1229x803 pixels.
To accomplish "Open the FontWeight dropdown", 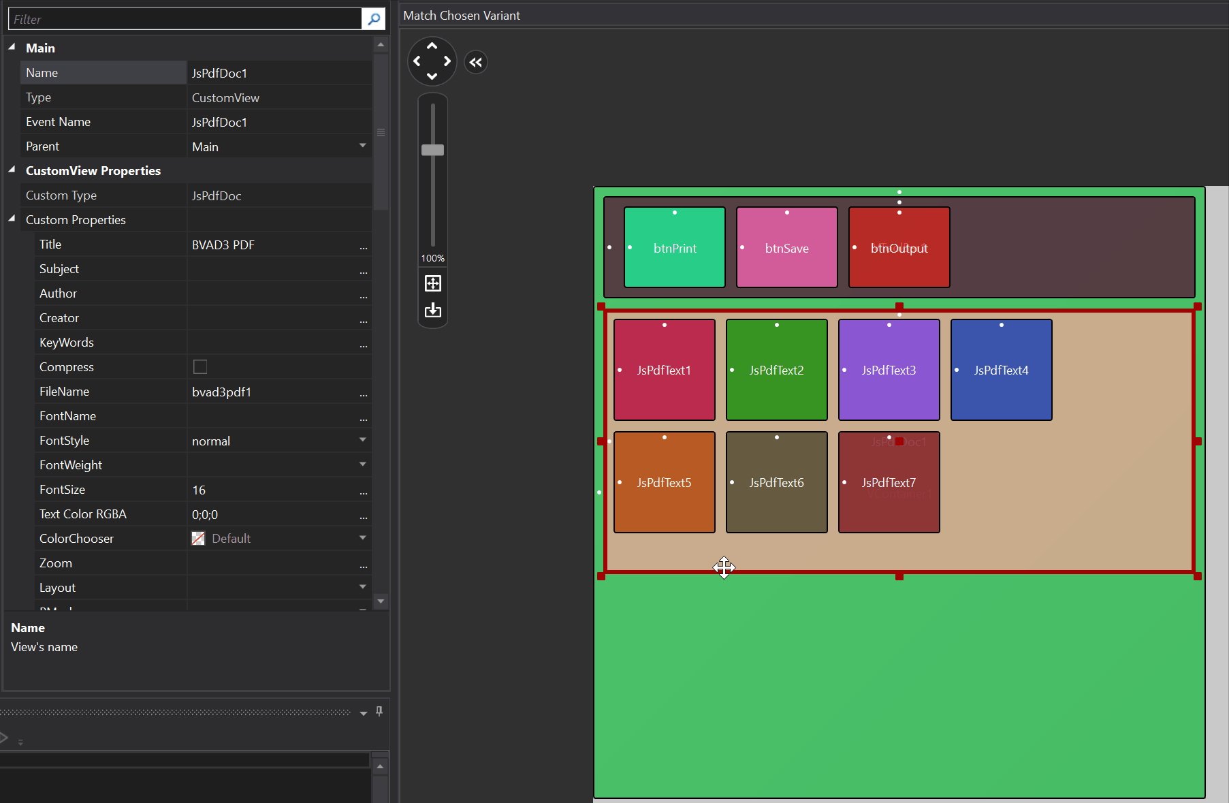I will (363, 465).
